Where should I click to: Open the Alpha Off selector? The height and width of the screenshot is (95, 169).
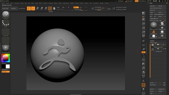click(6, 32)
